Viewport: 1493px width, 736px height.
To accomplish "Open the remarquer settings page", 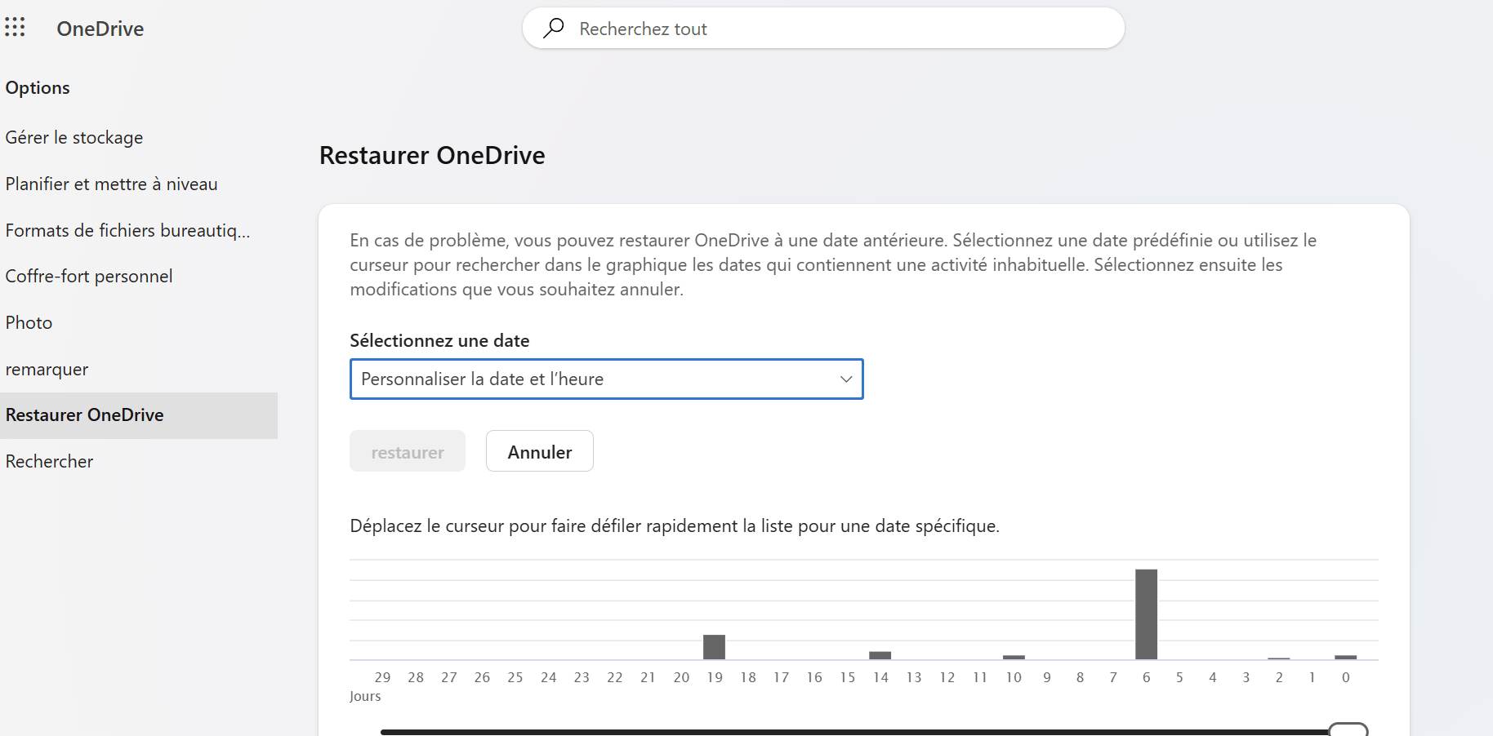I will click(x=47, y=370).
